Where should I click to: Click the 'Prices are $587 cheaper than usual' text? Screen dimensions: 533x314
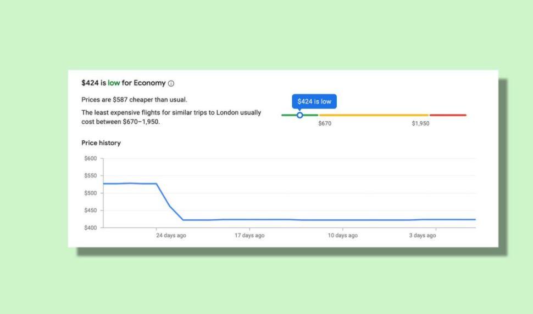pos(134,100)
